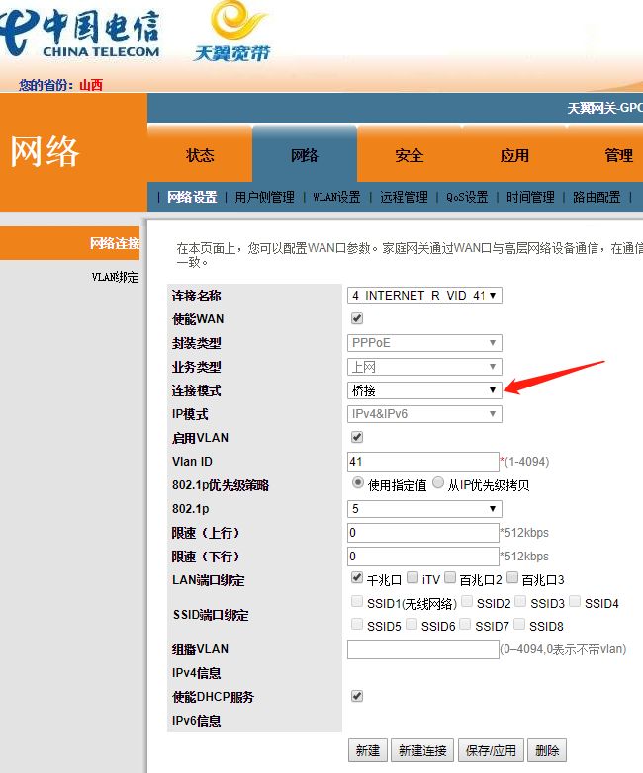Click the 新建连接 button
The height and width of the screenshot is (773, 643).
click(x=422, y=750)
